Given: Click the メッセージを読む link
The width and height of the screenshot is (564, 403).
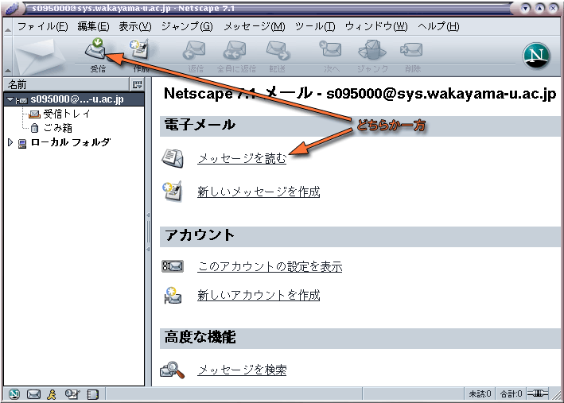Looking at the screenshot, I should (242, 158).
